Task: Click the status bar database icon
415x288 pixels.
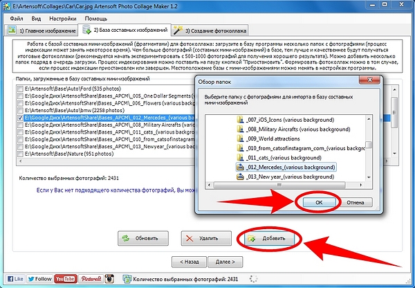Action: (x=127, y=279)
